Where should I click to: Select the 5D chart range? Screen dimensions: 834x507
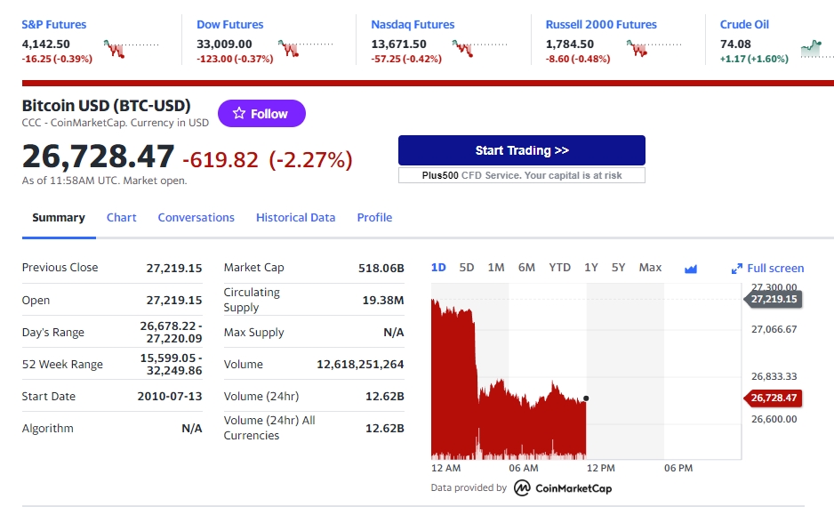pos(467,268)
